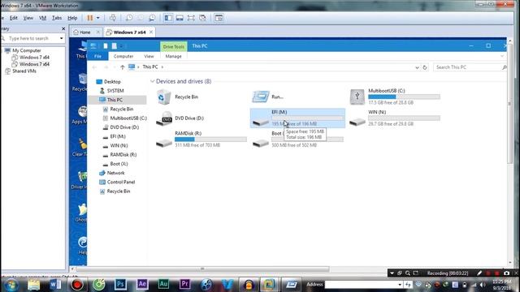Select the RAMDisk (R:) drive tile

tap(201, 139)
